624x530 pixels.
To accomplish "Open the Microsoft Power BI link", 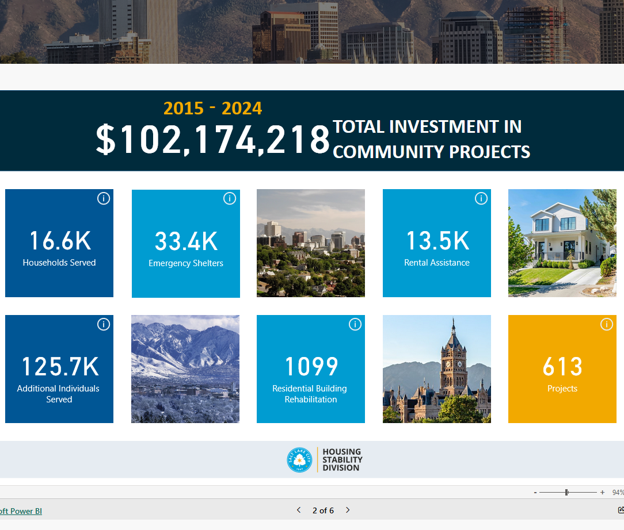I will click(x=21, y=510).
